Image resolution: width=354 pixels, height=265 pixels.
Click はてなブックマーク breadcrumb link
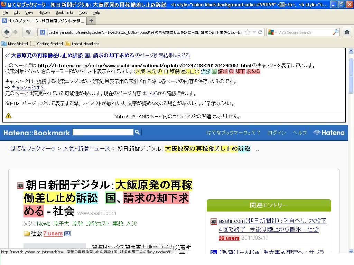[x=33, y=148]
